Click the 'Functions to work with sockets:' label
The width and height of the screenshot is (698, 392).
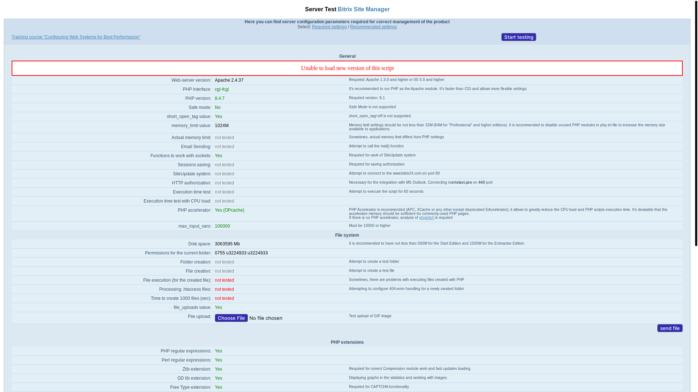tap(181, 156)
